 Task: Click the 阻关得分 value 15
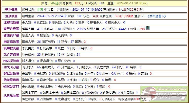[x=59, y=55]
